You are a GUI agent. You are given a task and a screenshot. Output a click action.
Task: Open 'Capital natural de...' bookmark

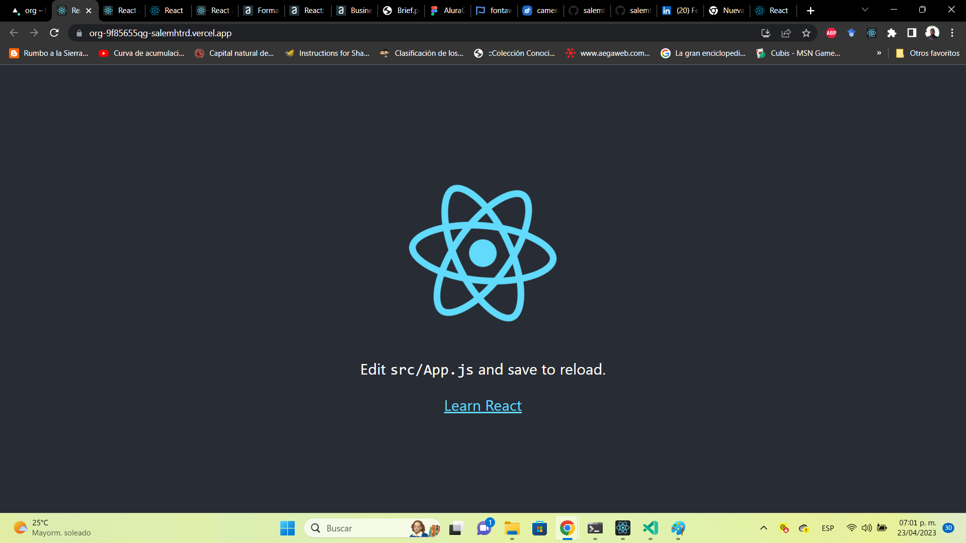pos(234,53)
